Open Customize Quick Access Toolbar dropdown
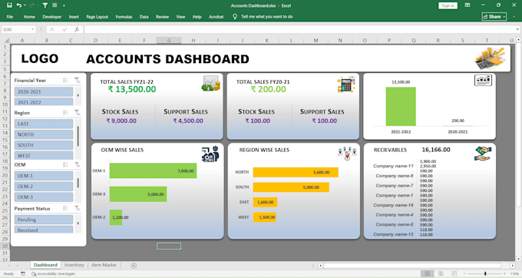 tap(64, 5)
